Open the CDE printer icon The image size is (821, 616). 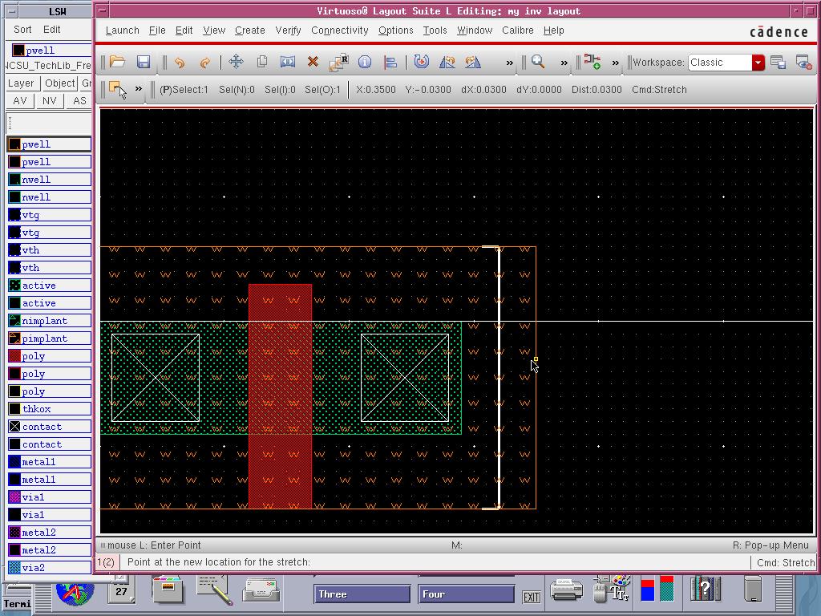tap(567, 590)
